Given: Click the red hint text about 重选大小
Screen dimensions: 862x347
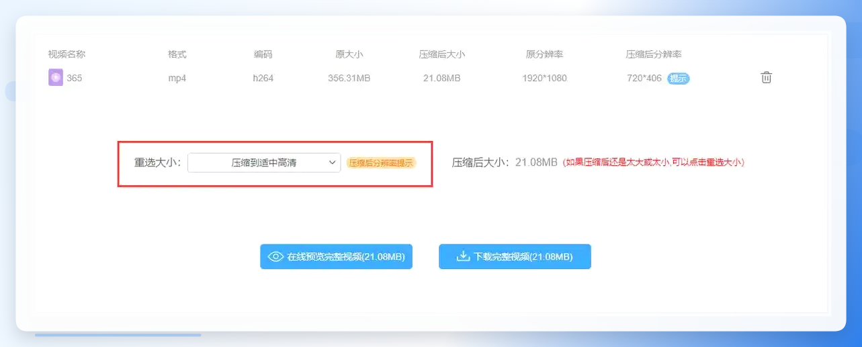Looking at the screenshot, I should pos(653,162).
